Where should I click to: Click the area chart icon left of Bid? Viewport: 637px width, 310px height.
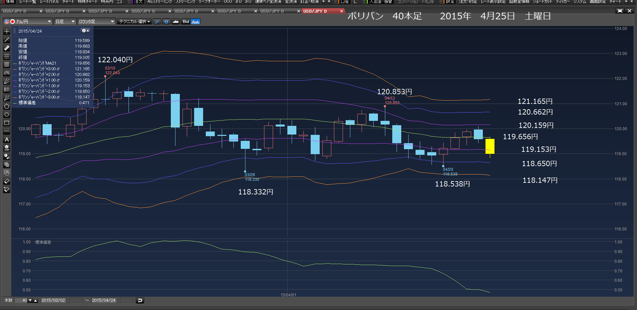pyautogui.click(x=175, y=22)
